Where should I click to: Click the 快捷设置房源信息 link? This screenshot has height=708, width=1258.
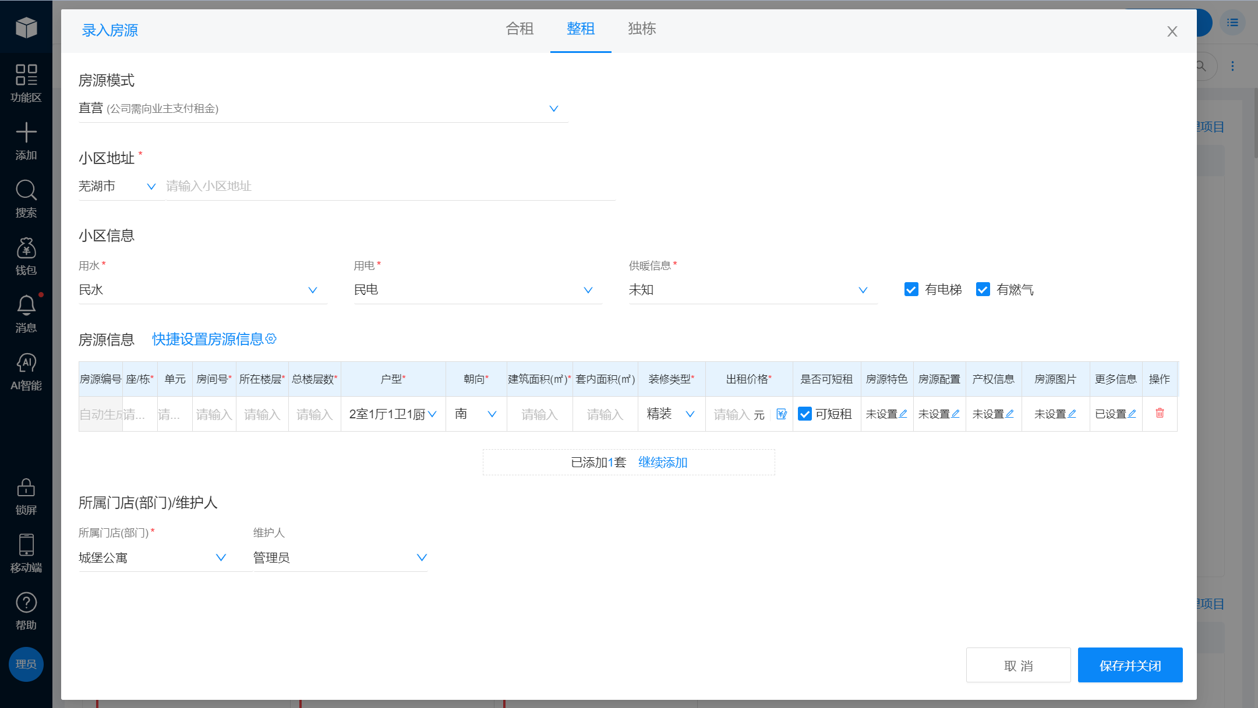click(x=208, y=339)
